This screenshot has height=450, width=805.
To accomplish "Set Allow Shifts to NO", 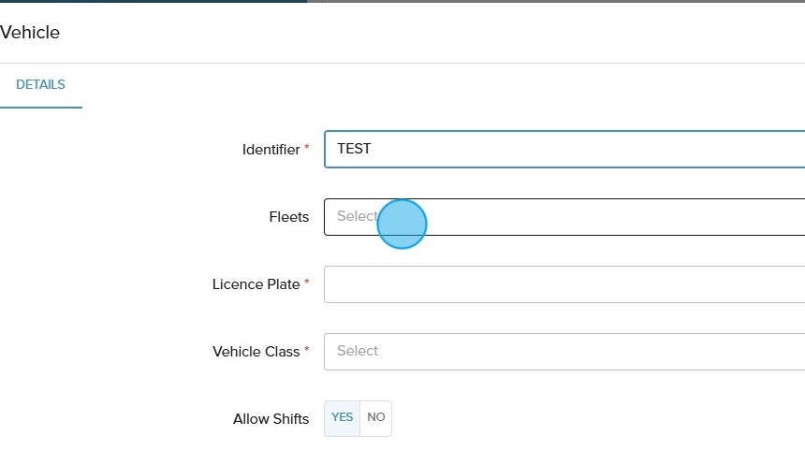I will click(x=375, y=417).
